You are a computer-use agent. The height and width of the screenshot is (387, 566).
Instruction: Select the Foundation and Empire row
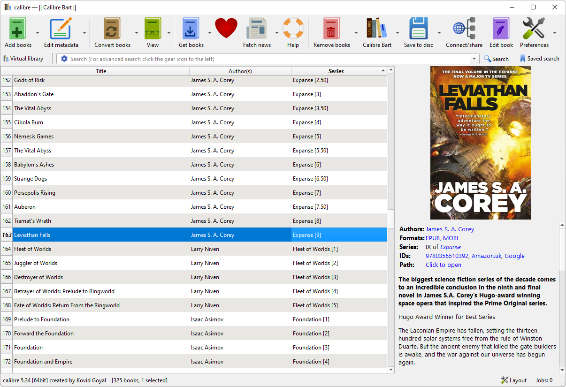click(194, 362)
